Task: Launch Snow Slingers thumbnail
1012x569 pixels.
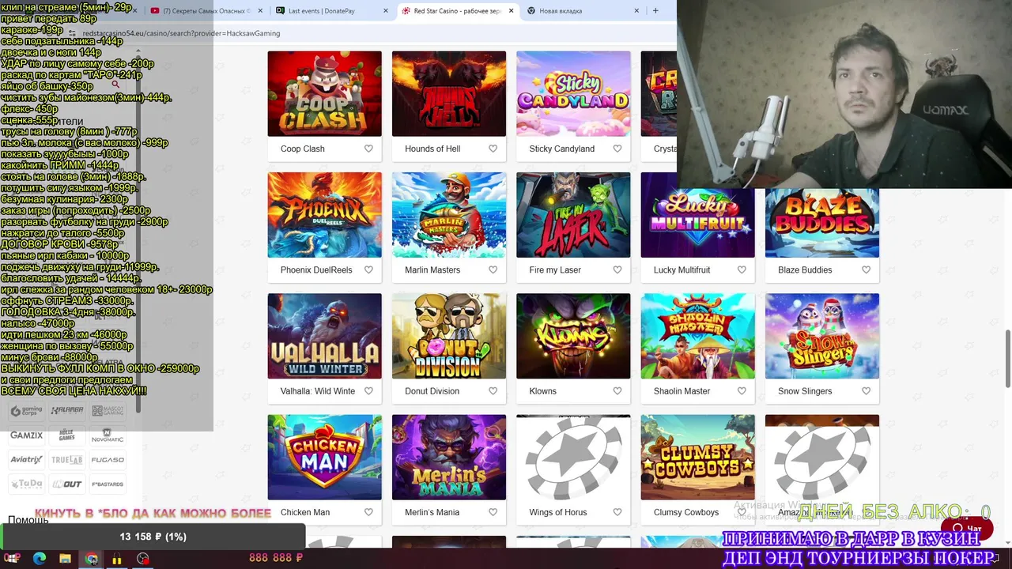Action: pos(822,336)
